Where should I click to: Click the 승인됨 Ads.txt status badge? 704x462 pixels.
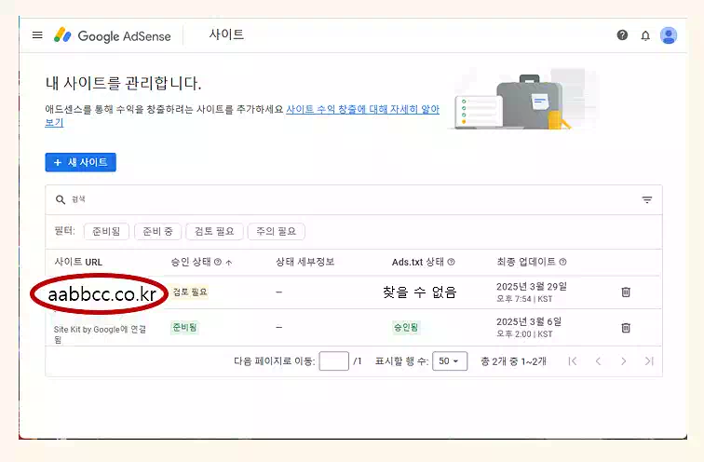click(406, 327)
